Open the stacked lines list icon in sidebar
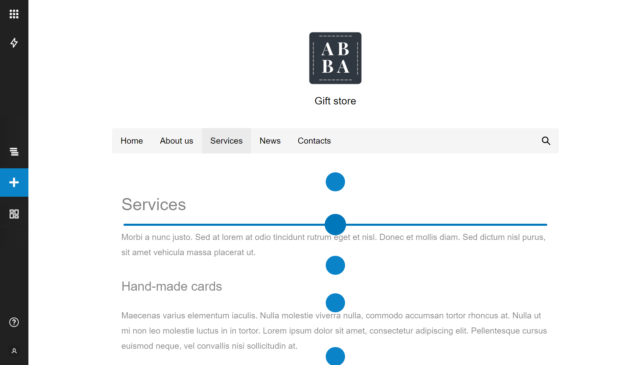Image resolution: width=642 pixels, height=365 pixels. point(14,152)
